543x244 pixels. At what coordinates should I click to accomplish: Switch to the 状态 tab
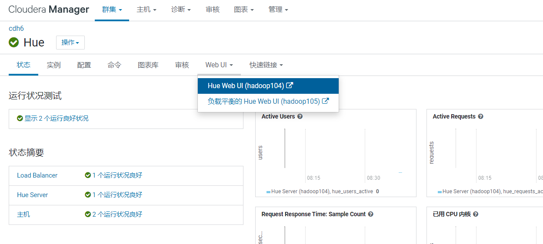[23, 65]
